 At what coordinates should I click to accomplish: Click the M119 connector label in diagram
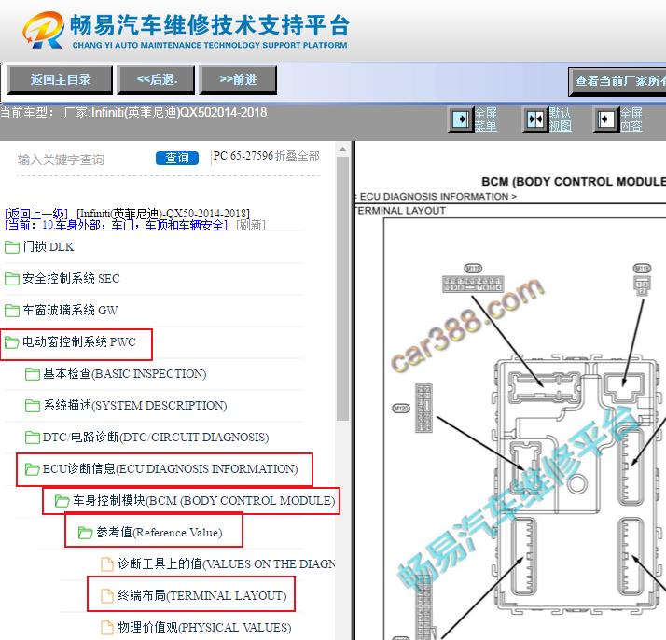(473, 269)
